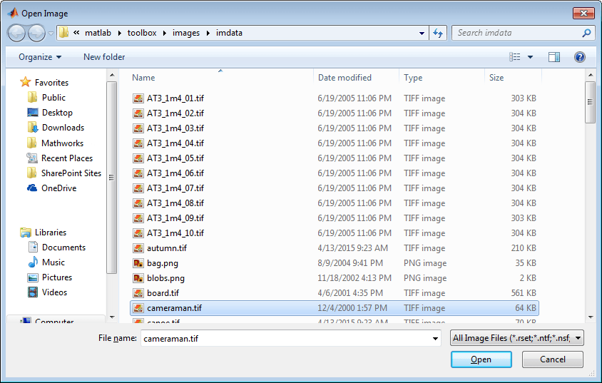Screen dimensions: 602x383
Task: Select file icon of AT3_1m4_01.tif
Action: 138,98
